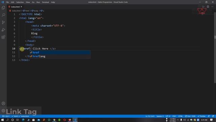Open the clock showing 6:29 AM
The width and height of the screenshot is (216, 122).
[204, 120]
